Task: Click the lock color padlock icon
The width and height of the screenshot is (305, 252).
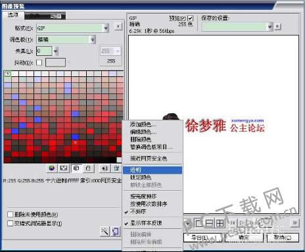Action: (88, 168)
